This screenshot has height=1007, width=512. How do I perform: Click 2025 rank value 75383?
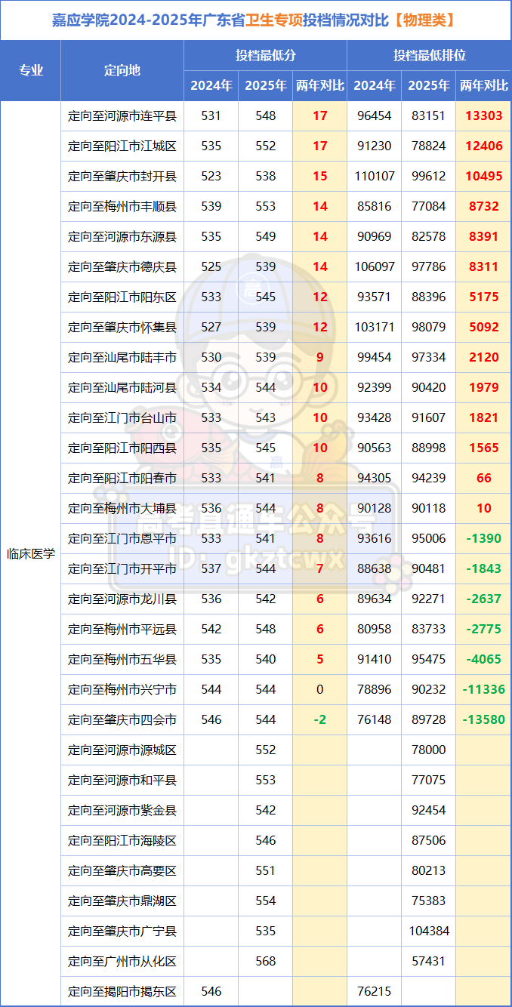coord(429,901)
